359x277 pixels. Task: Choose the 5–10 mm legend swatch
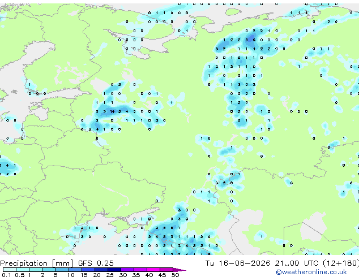(62, 270)
